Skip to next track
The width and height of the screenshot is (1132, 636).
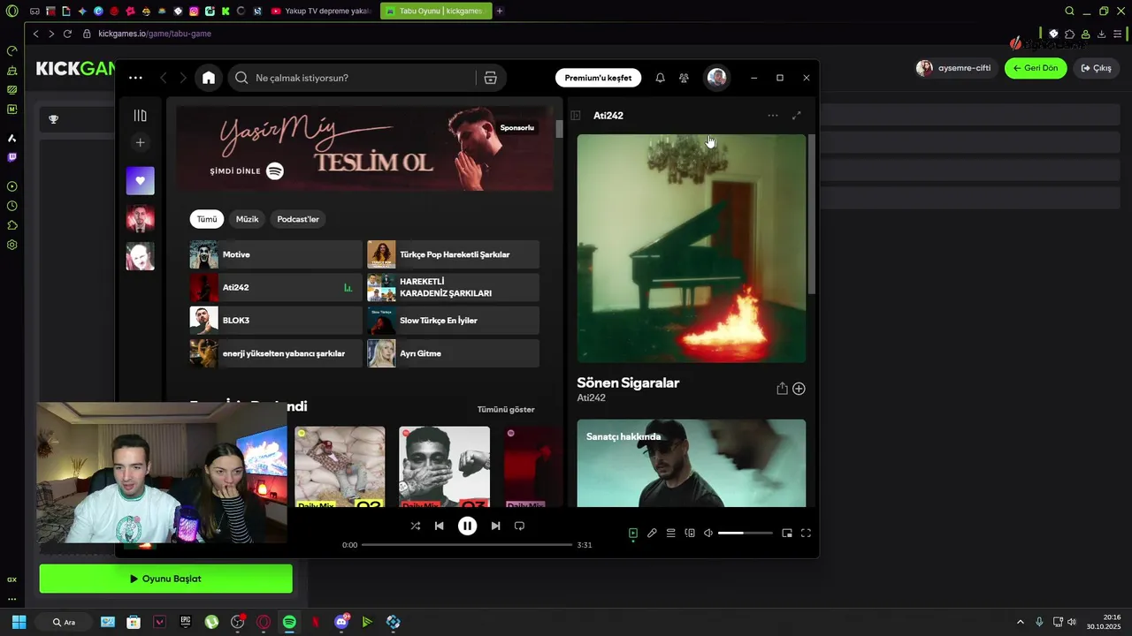pyautogui.click(x=495, y=526)
